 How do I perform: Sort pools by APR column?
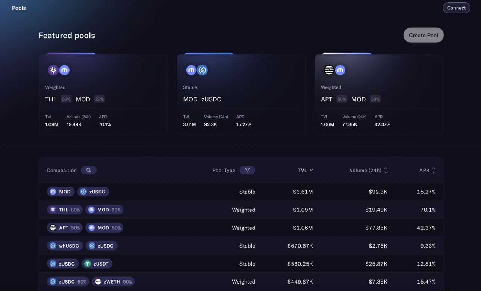click(x=434, y=170)
